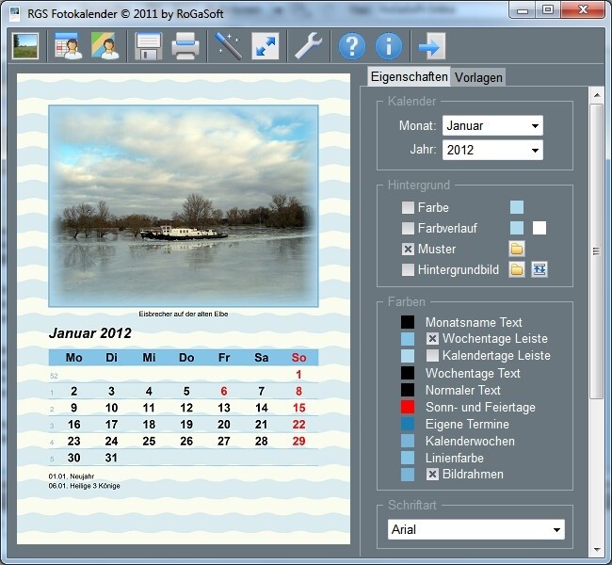This screenshot has height=565, width=612.
Task: Open the Schriftart dropdown showing Arial
Action: click(x=476, y=529)
